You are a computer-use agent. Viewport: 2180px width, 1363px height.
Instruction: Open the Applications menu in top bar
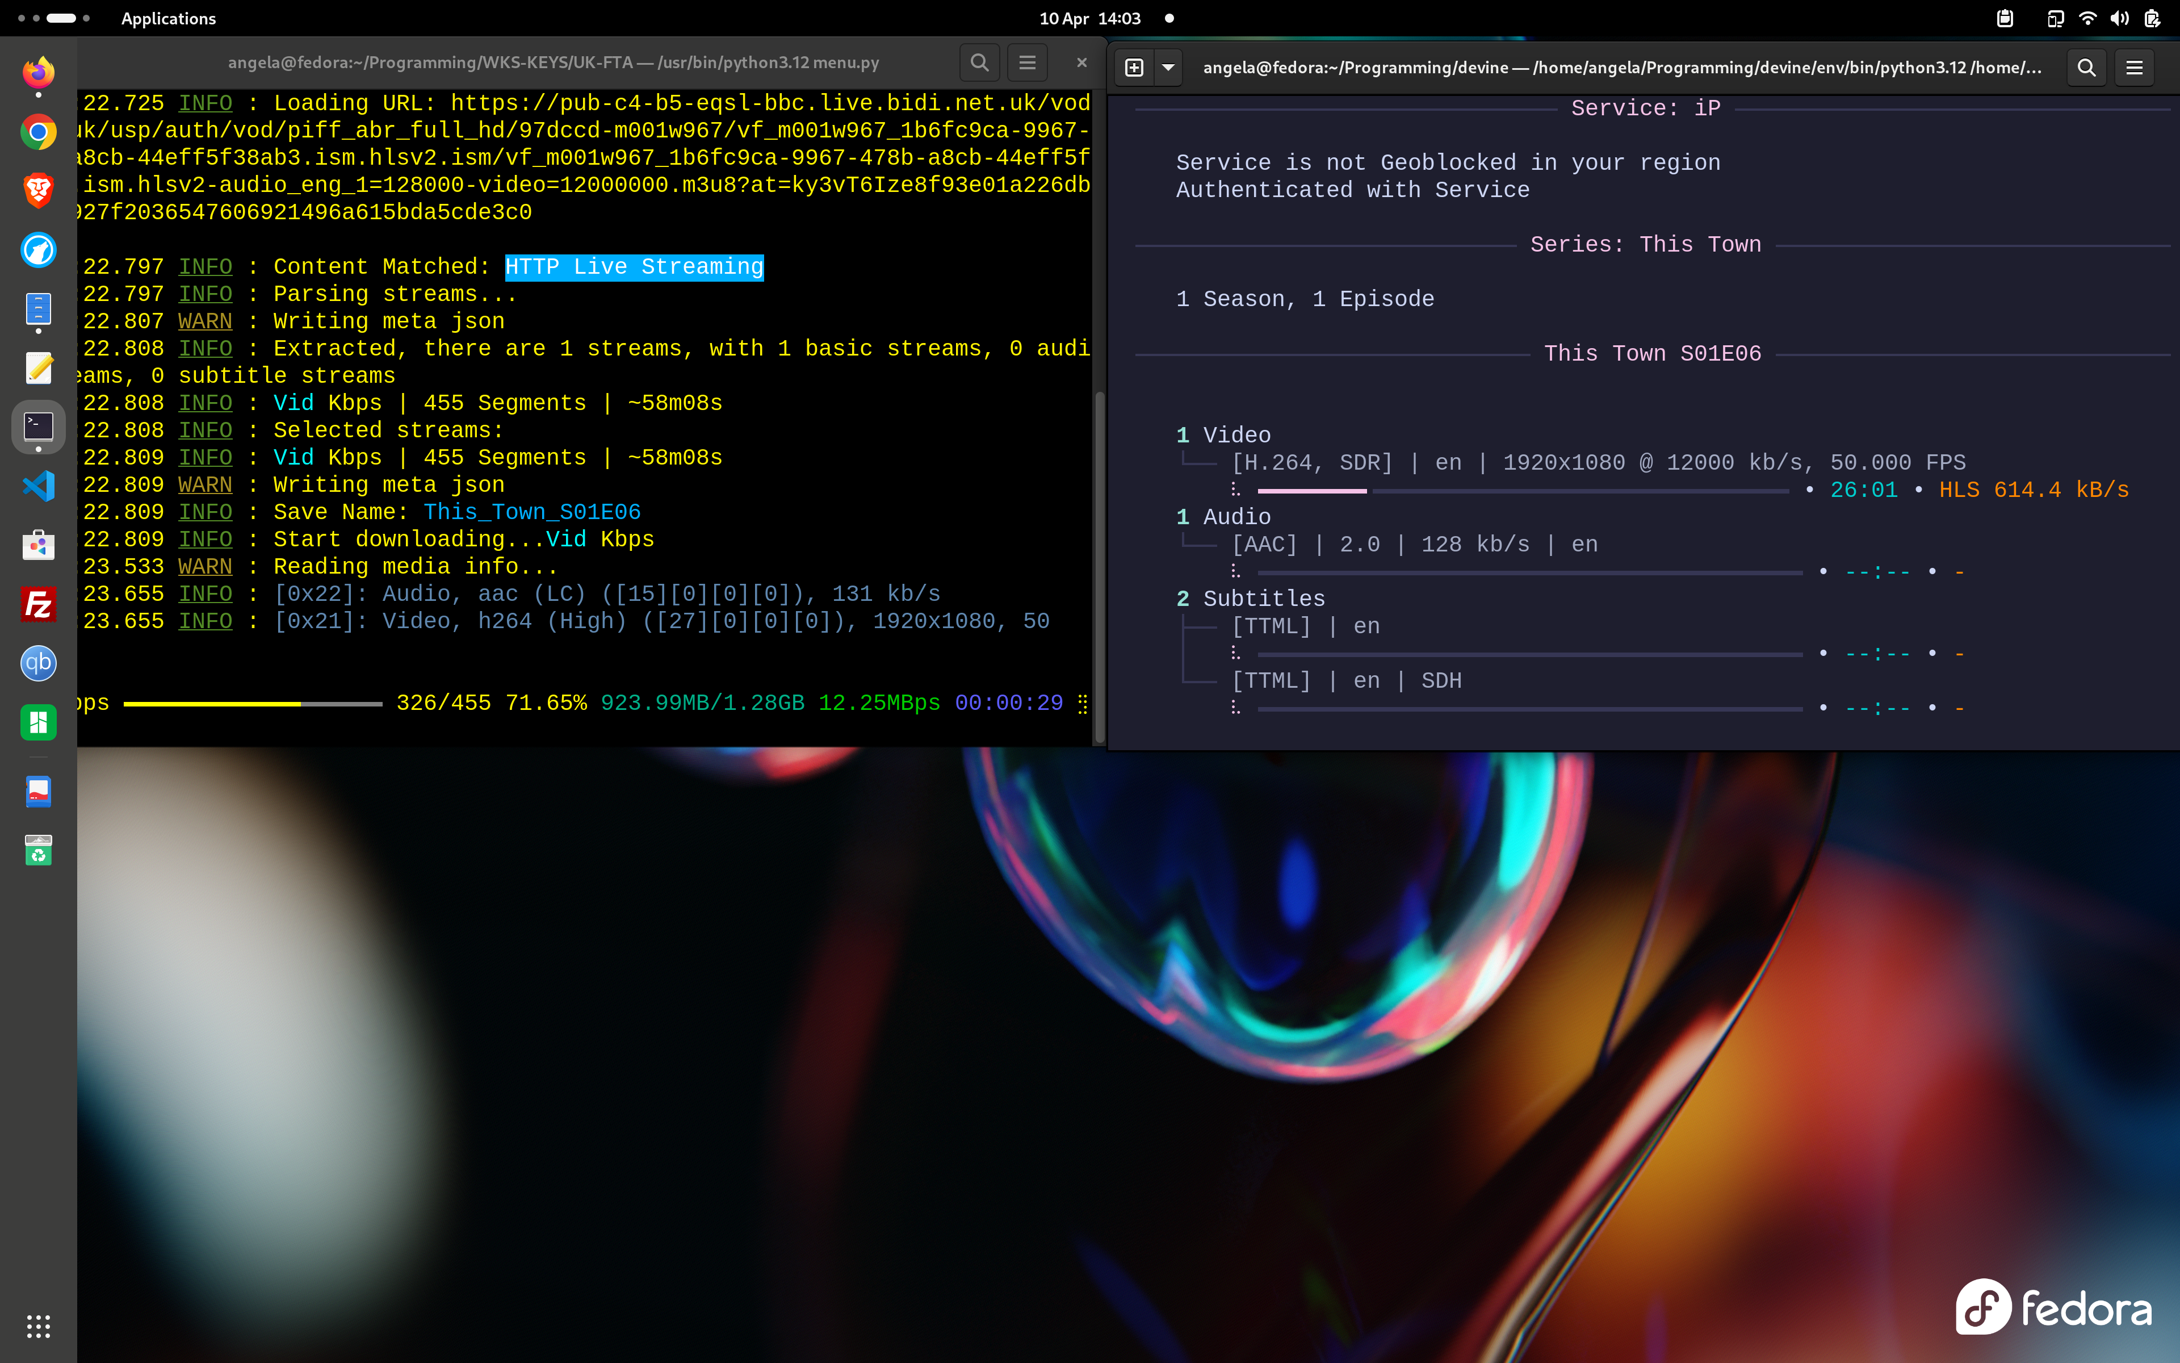click(169, 18)
